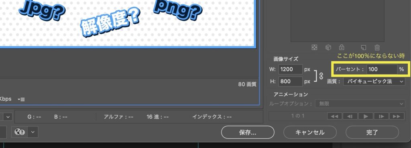
Task: Jump to the first animation frame
Action: (x=334, y=116)
